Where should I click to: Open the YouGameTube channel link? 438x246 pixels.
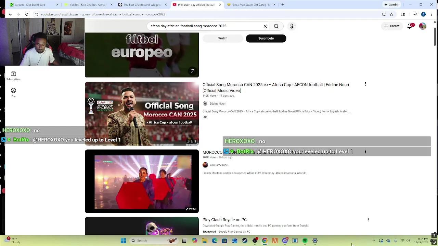coord(219,165)
